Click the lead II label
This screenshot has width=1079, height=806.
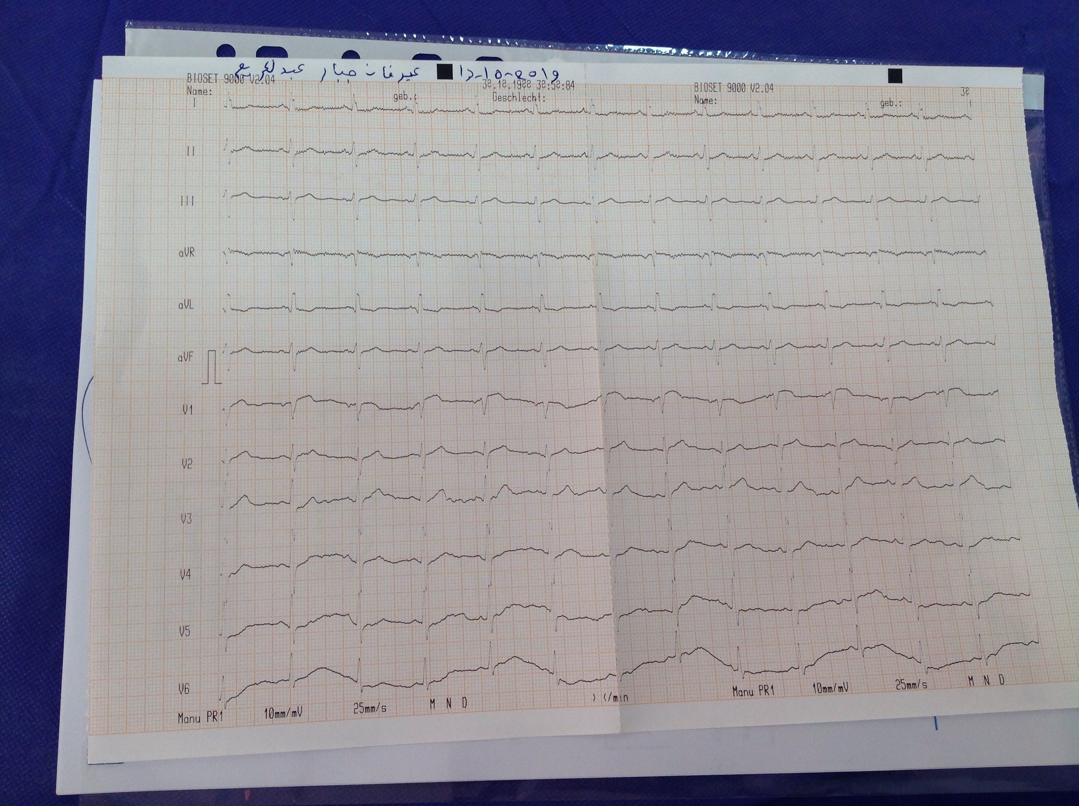(x=191, y=152)
